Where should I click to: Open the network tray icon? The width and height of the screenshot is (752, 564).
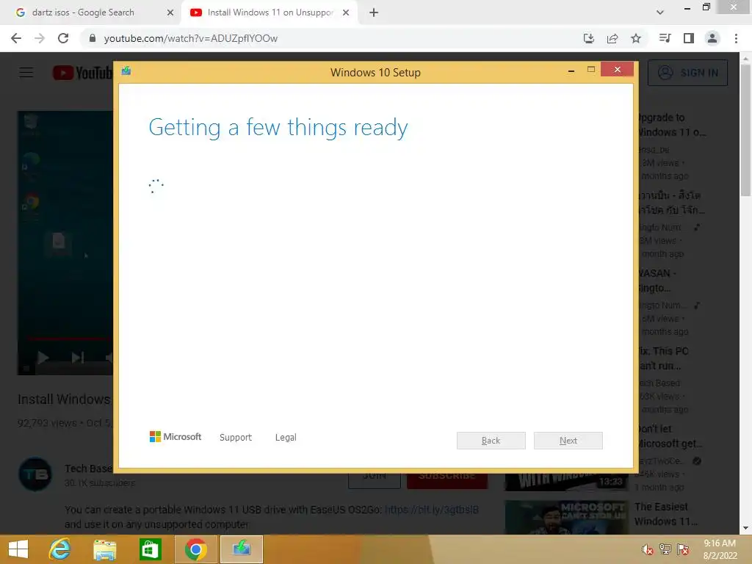(x=665, y=549)
